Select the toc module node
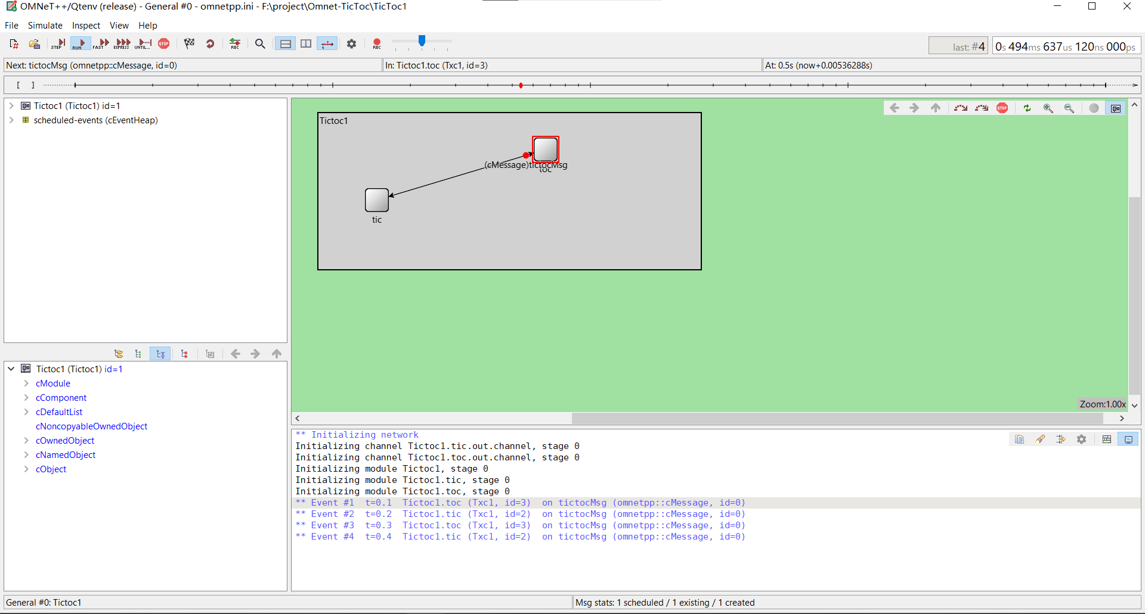This screenshot has height=614, width=1145. pyautogui.click(x=546, y=149)
